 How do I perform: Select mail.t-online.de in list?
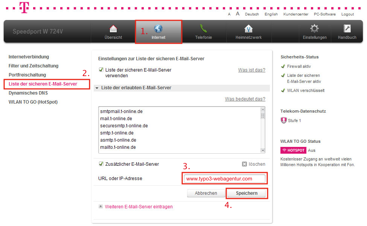point(116,119)
